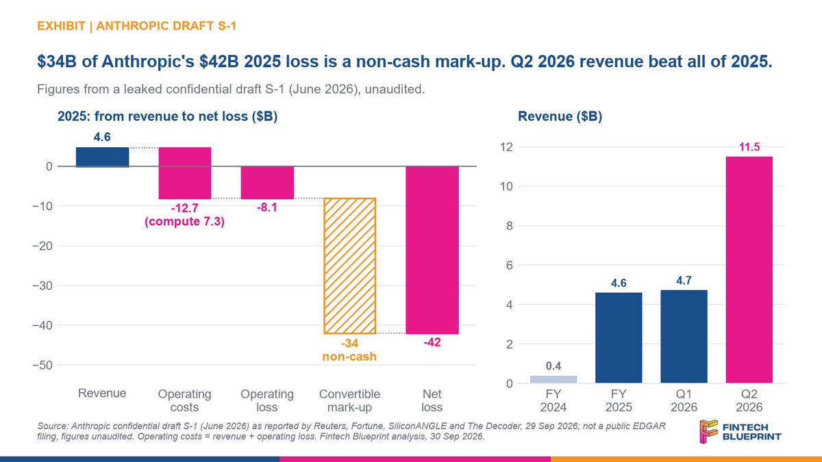
Task: Click the 'Revenue' axis label under waterfall
Action: click(102, 394)
